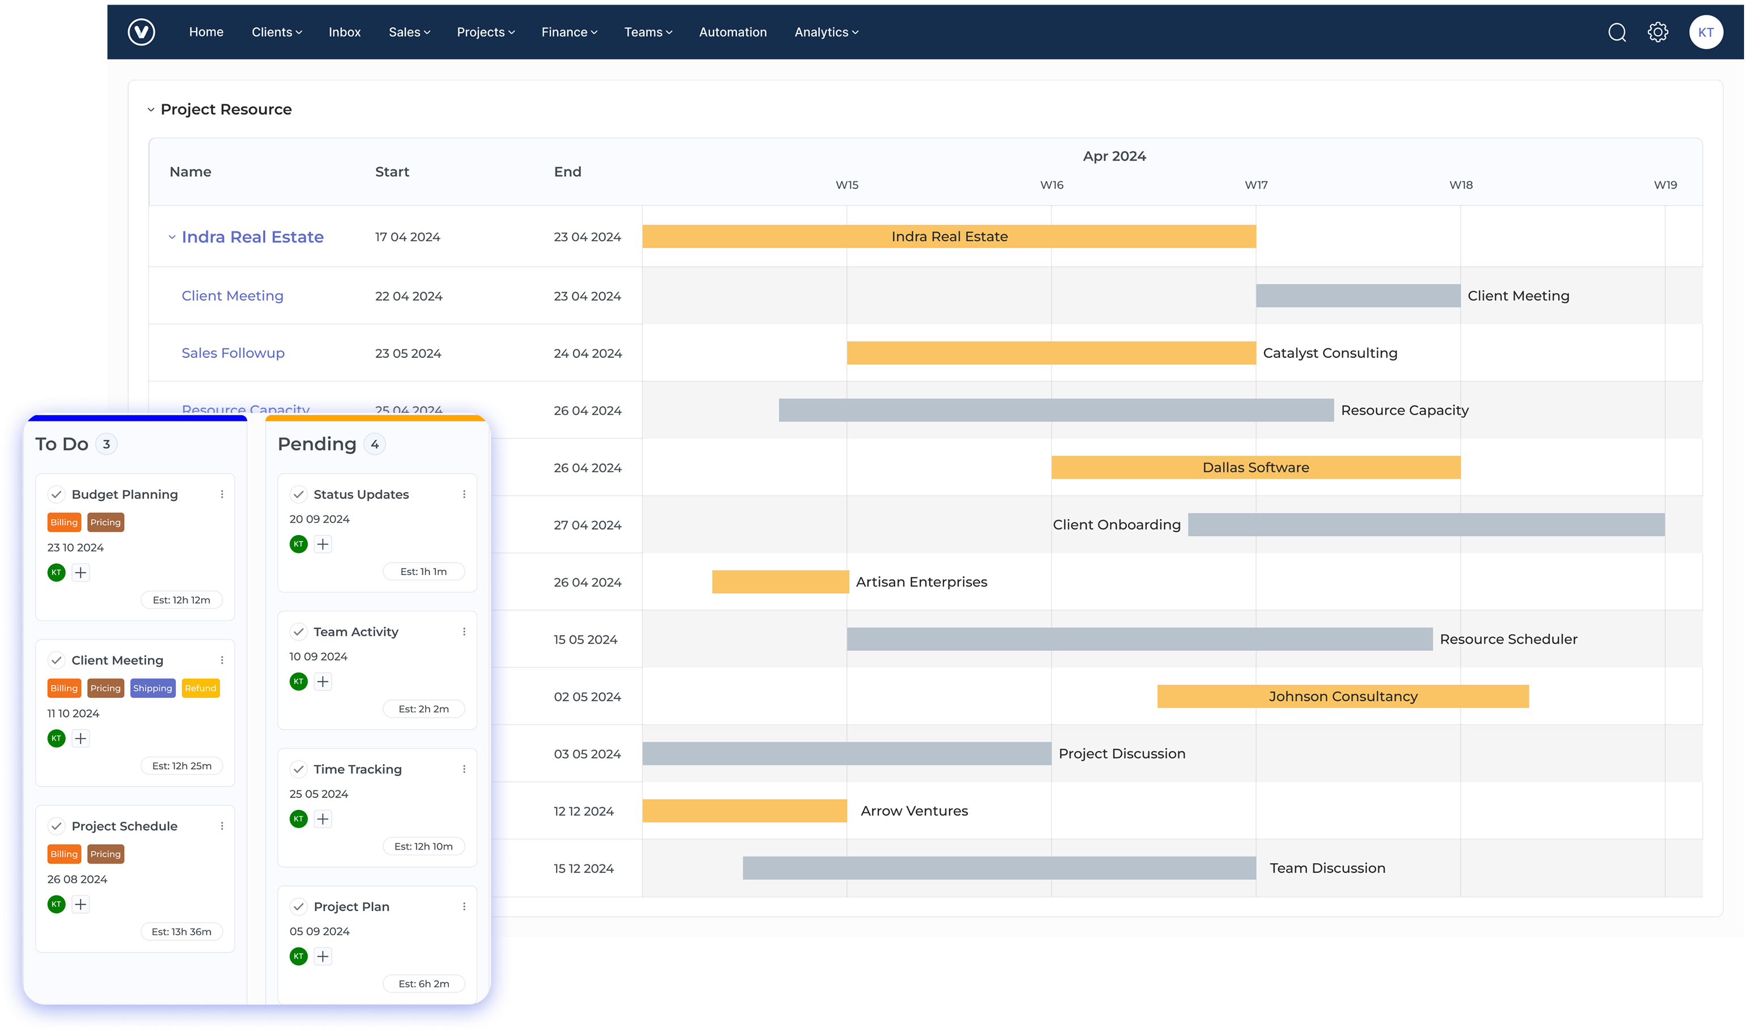Click the Pending column count badge
The width and height of the screenshot is (1748, 1032).
(375, 445)
